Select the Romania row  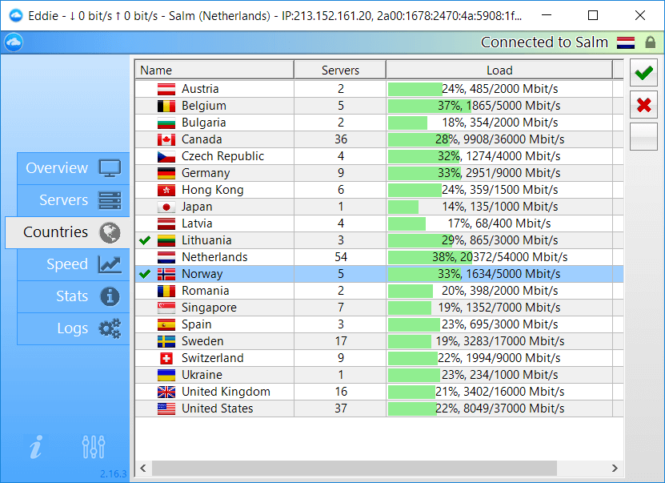tap(379, 291)
